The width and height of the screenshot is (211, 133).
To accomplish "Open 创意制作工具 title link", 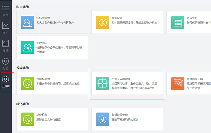I will click(195, 79).
